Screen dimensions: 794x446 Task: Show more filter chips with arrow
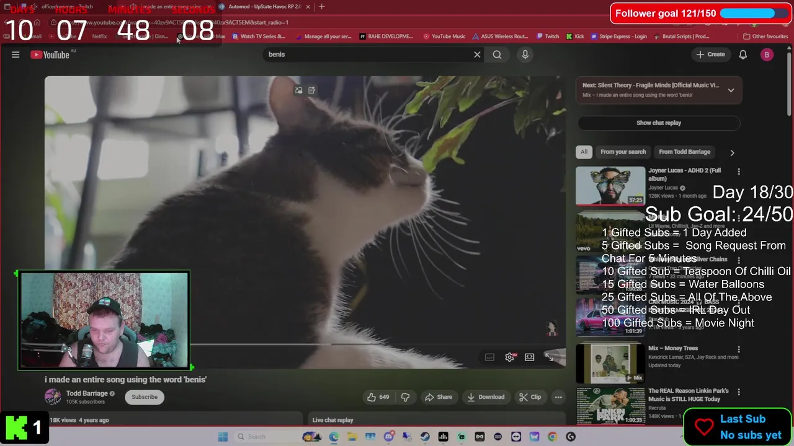[x=732, y=152]
